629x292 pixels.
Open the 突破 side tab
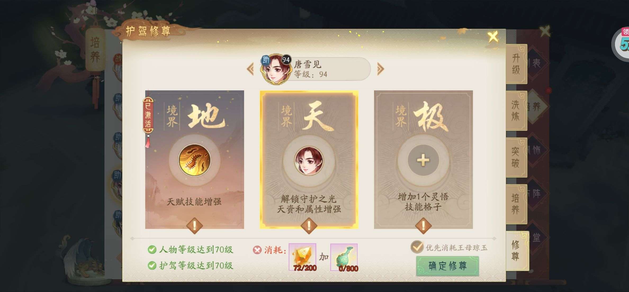point(516,157)
